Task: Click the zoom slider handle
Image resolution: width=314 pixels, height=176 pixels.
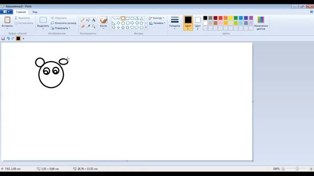Action: click(297, 169)
